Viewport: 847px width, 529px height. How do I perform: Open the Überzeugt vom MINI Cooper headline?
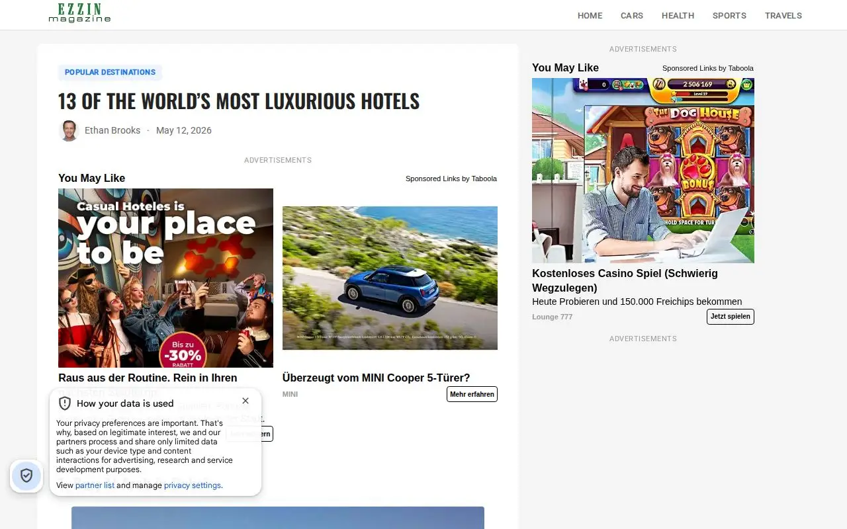376,378
